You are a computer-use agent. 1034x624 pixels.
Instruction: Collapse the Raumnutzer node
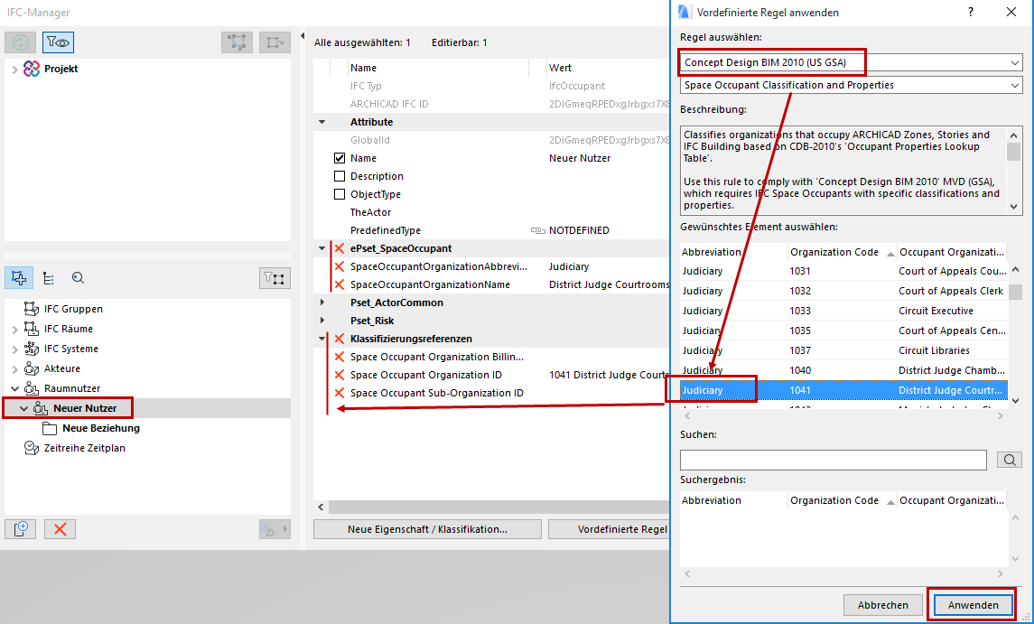(x=14, y=388)
